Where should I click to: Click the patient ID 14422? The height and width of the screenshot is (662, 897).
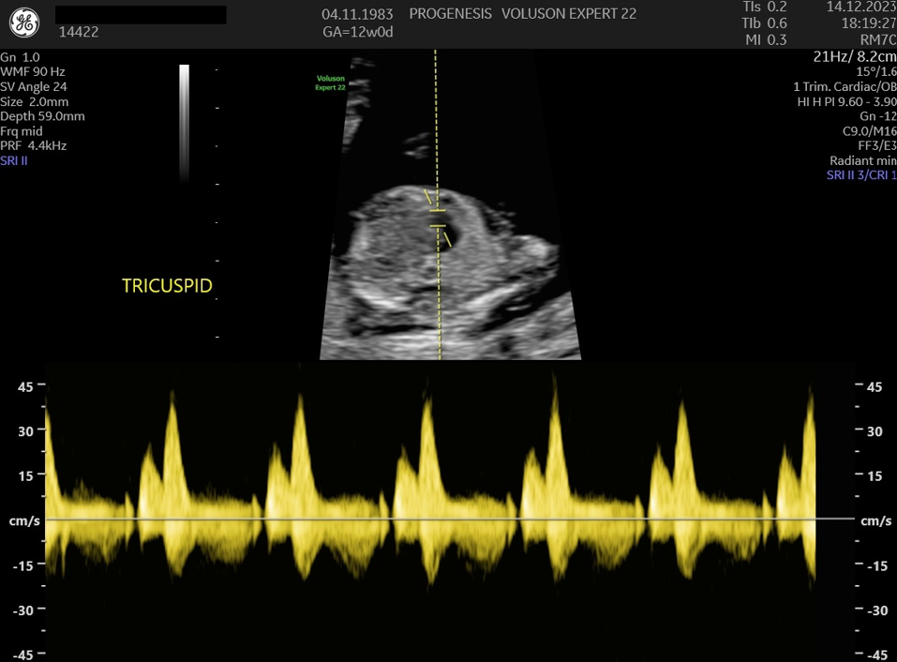[79, 32]
